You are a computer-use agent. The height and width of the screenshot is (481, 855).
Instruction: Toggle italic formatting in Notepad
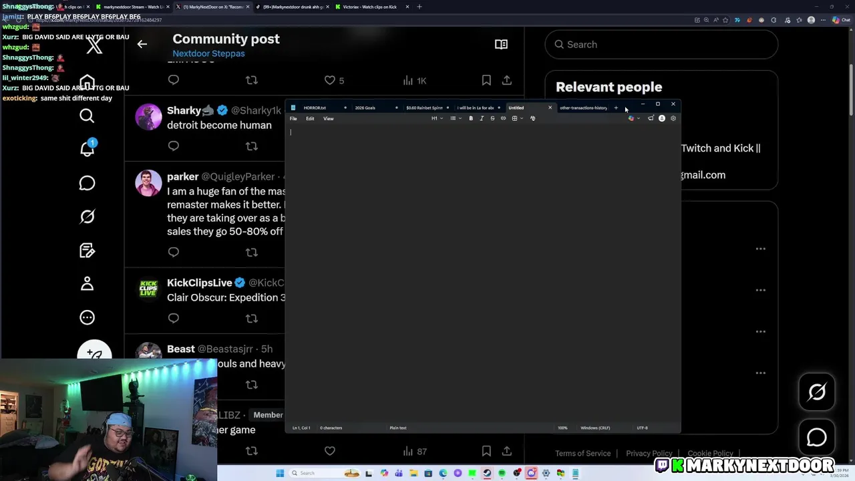point(482,118)
